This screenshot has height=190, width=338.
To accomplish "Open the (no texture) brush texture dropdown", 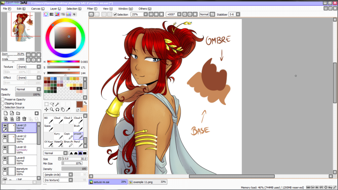I will tap(58, 180).
